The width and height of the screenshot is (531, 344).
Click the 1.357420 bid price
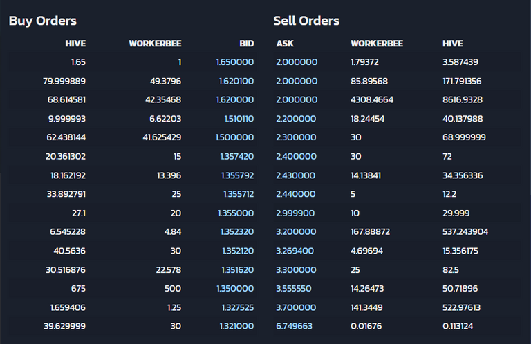pyautogui.click(x=237, y=157)
